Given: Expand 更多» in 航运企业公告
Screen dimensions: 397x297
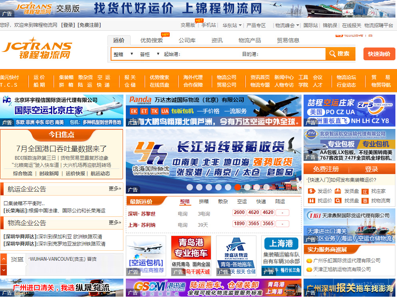Looking at the screenshot, I should [115, 188].
